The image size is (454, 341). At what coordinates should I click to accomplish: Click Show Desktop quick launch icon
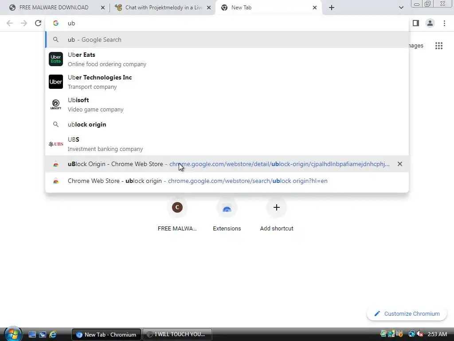click(x=32, y=334)
